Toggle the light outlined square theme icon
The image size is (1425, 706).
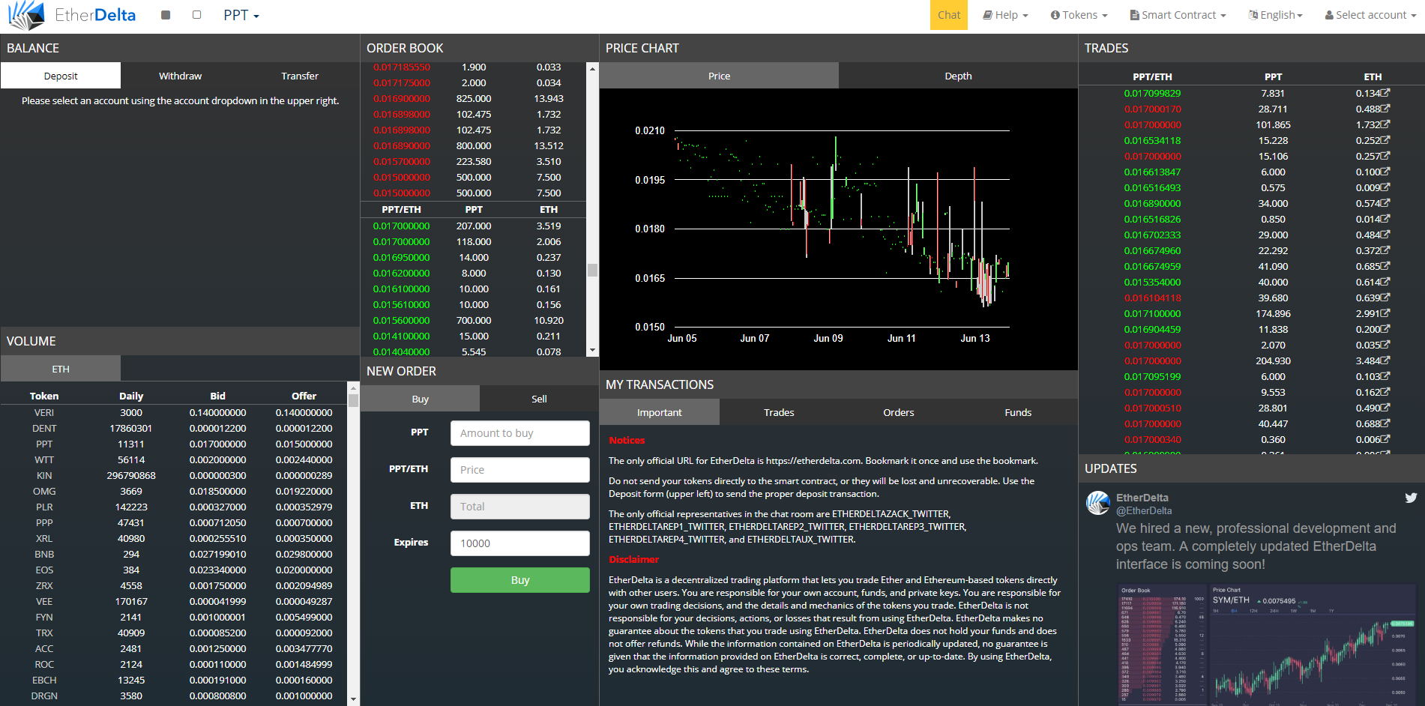[196, 15]
